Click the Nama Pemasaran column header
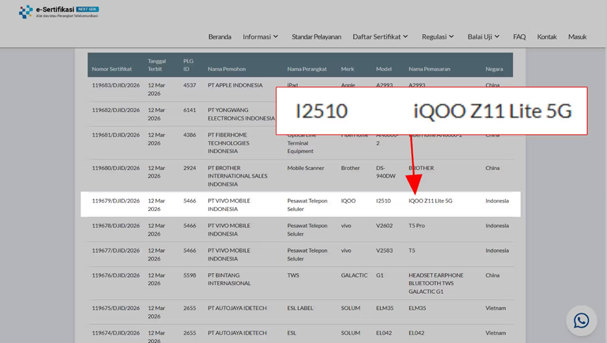607x343 pixels. [429, 69]
